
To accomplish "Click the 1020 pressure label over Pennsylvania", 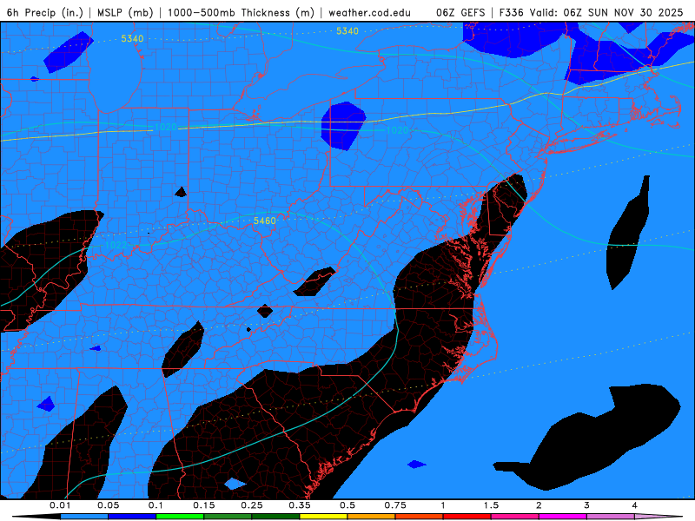I will [397, 129].
